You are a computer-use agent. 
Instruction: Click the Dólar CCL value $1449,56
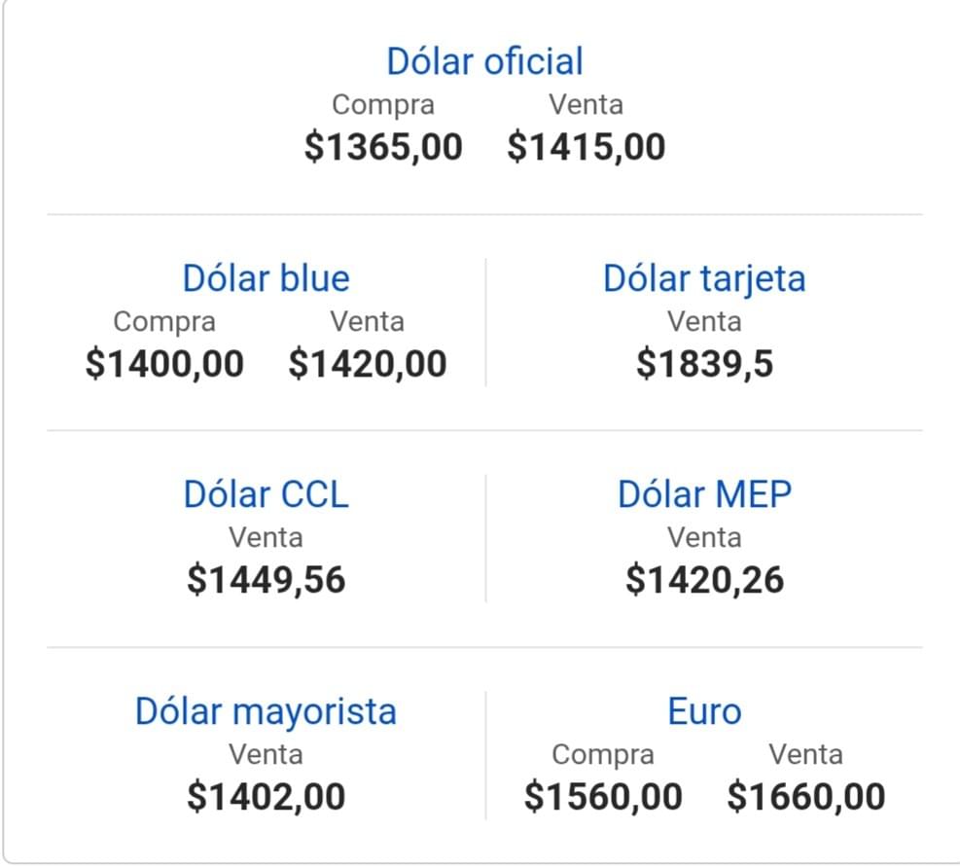[266, 580]
